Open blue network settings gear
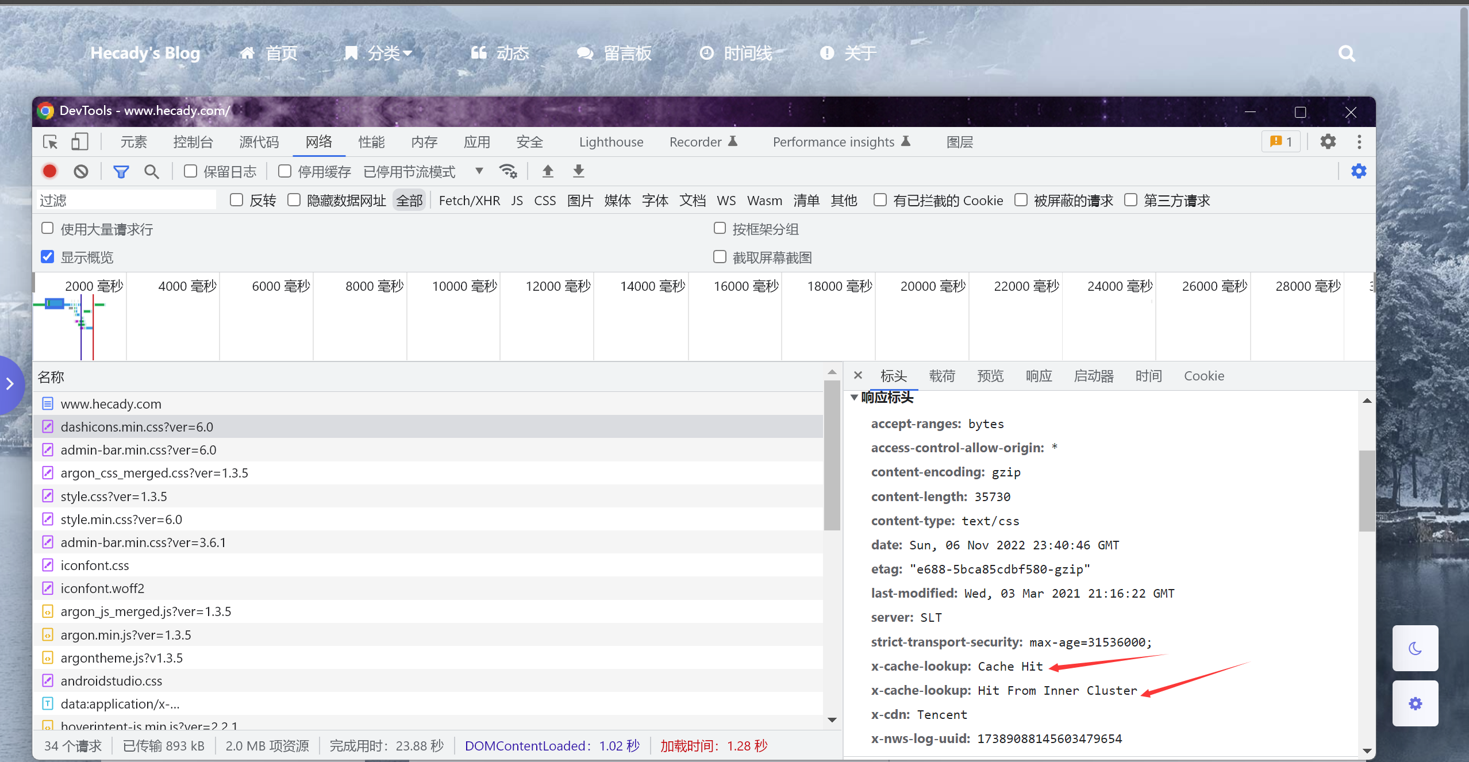Image resolution: width=1469 pixels, height=762 pixels. point(1359,171)
